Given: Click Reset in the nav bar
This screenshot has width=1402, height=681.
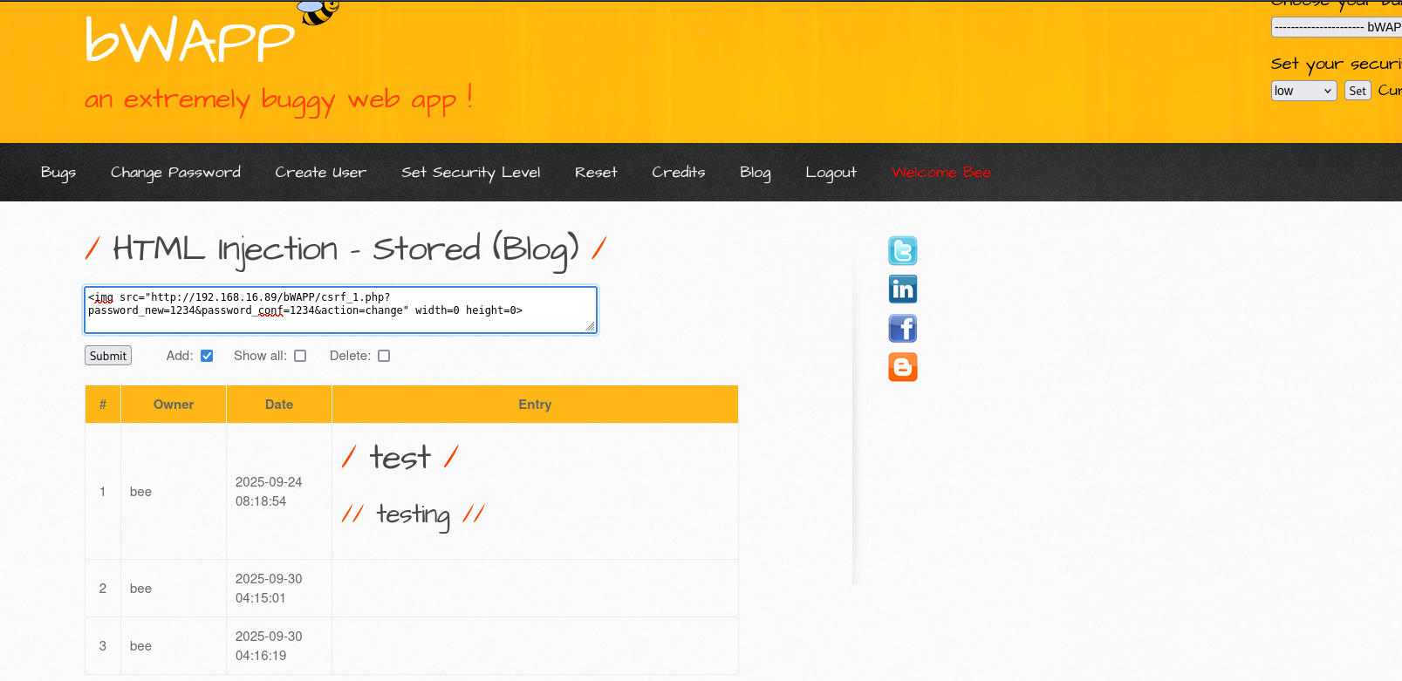Looking at the screenshot, I should click(596, 173).
